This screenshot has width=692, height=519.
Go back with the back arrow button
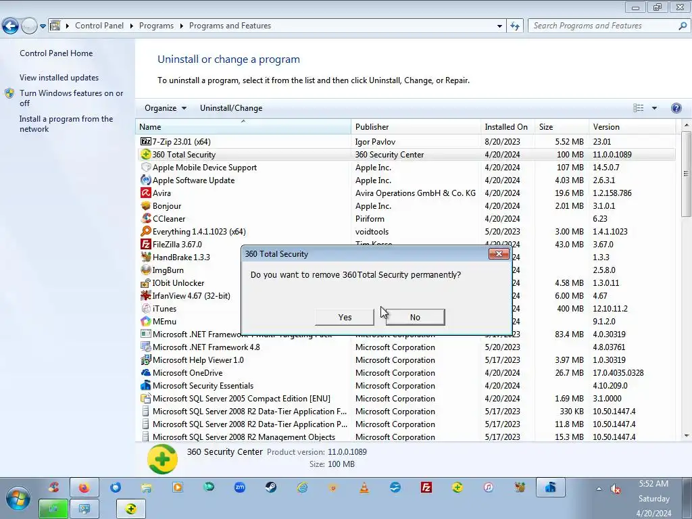point(10,26)
